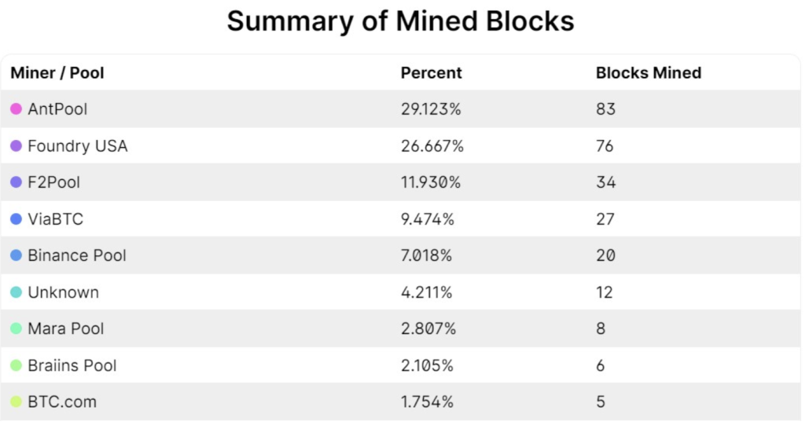
Task: Select AntPool's 29.123% percent value
Action: (431, 109)
